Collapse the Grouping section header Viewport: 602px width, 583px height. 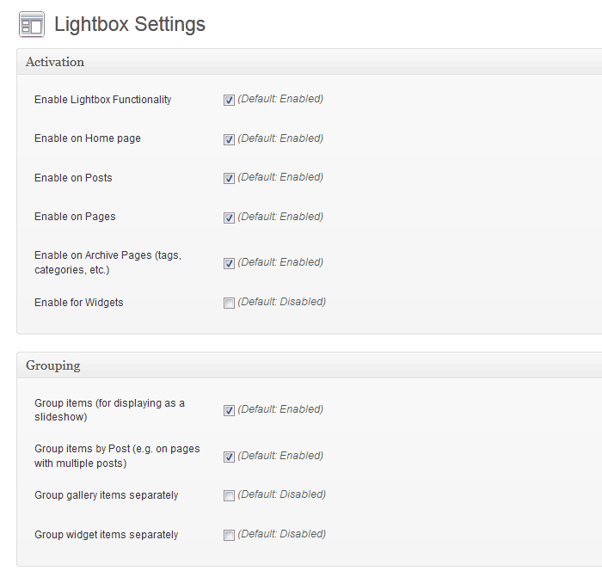(53, 365)
